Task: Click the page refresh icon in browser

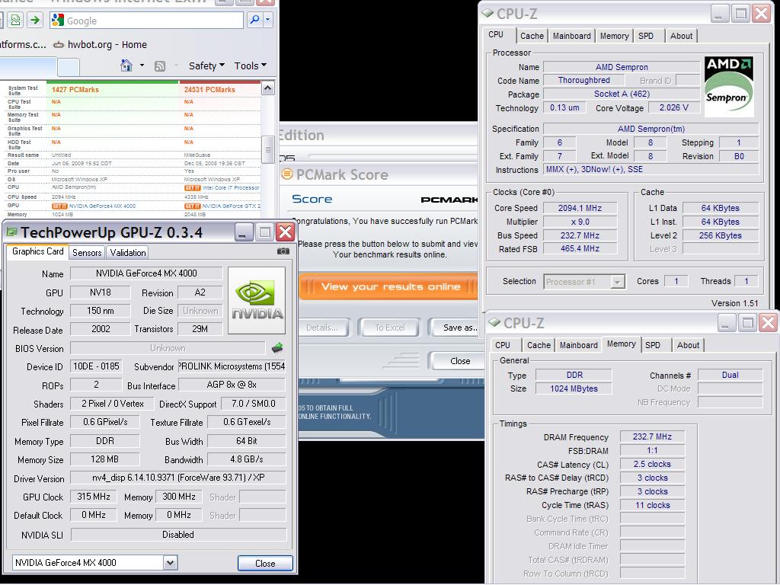Action: pyautogui.click(x=15, y=20)
